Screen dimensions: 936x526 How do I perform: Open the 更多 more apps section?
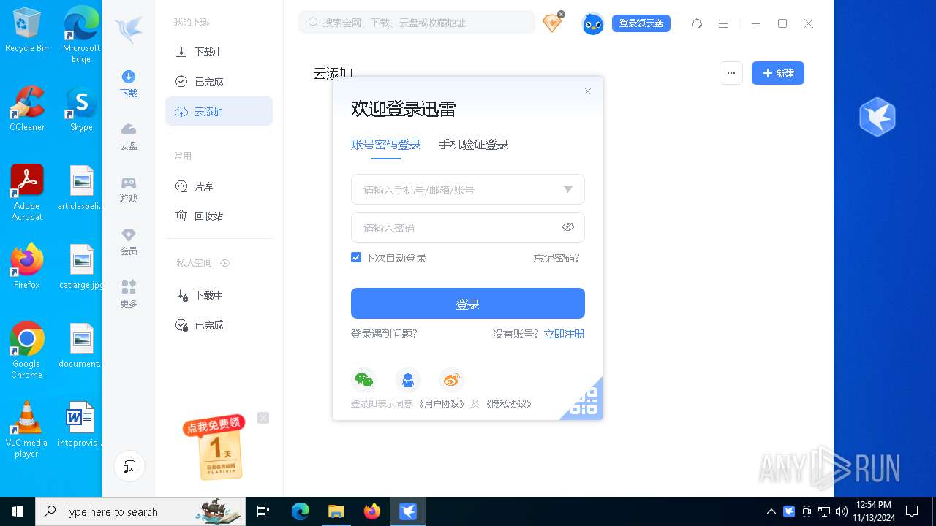pos(129,294)
